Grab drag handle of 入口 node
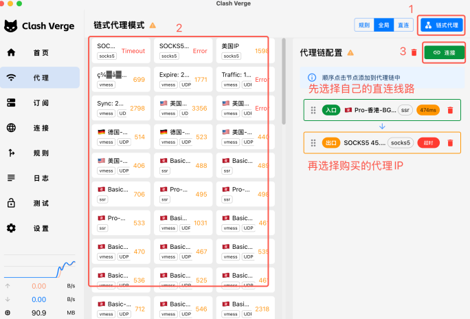Screen dimensions: 470x319 pos(313,110)
